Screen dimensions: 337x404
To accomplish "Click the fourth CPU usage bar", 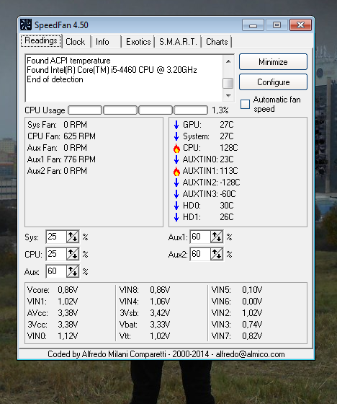I will click(x=191, y=110).
